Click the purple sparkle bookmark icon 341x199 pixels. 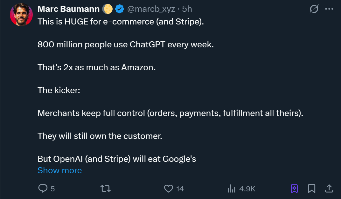pyautogui.click(x=295, y=189)
